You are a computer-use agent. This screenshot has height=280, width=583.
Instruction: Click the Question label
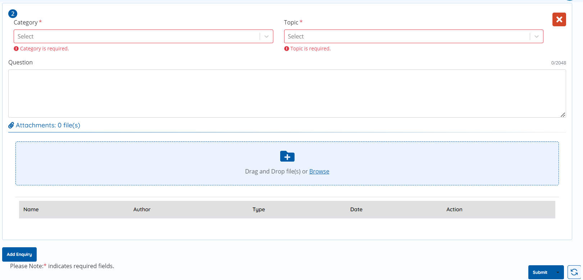point(21,62)
